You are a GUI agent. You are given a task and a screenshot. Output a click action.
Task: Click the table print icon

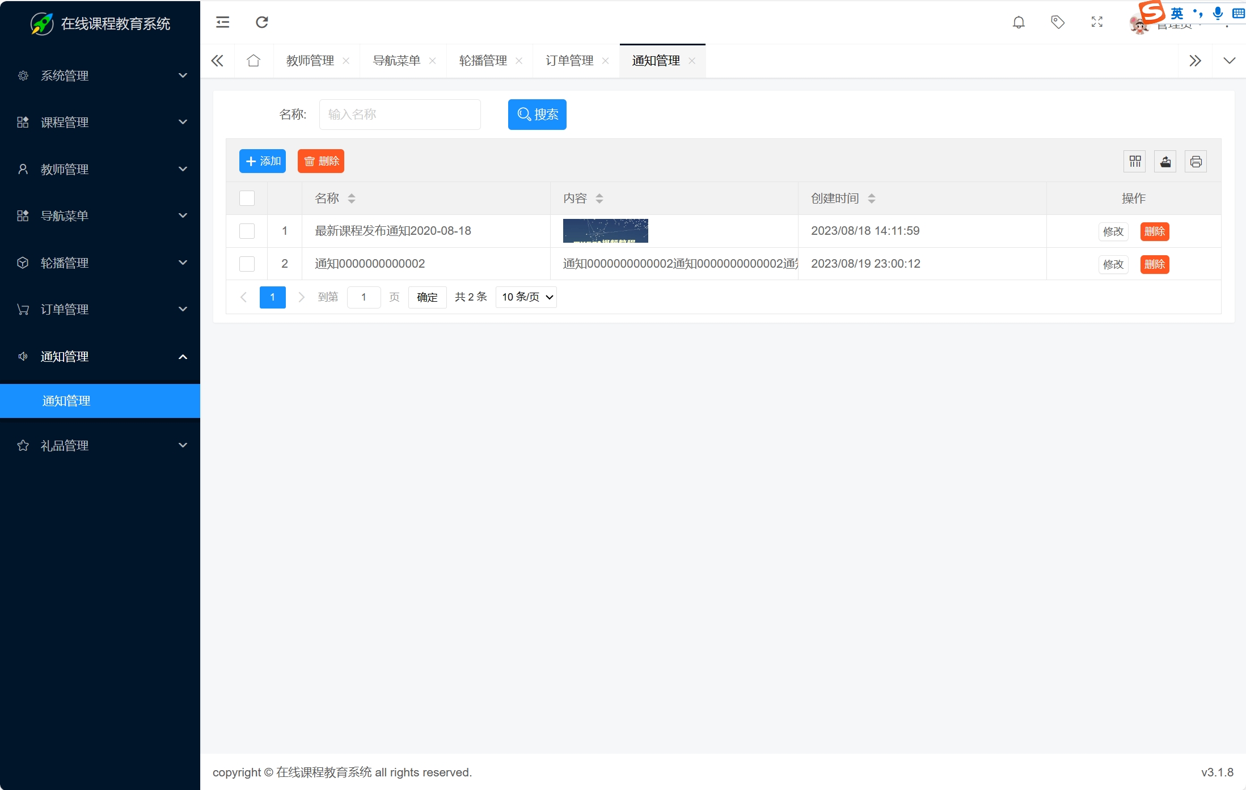tap(1196, 162)
